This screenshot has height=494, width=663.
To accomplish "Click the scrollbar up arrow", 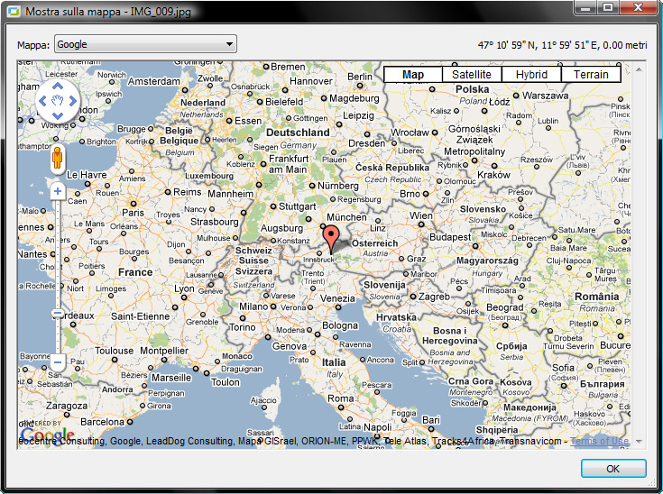I will click(x=639, y=69).
